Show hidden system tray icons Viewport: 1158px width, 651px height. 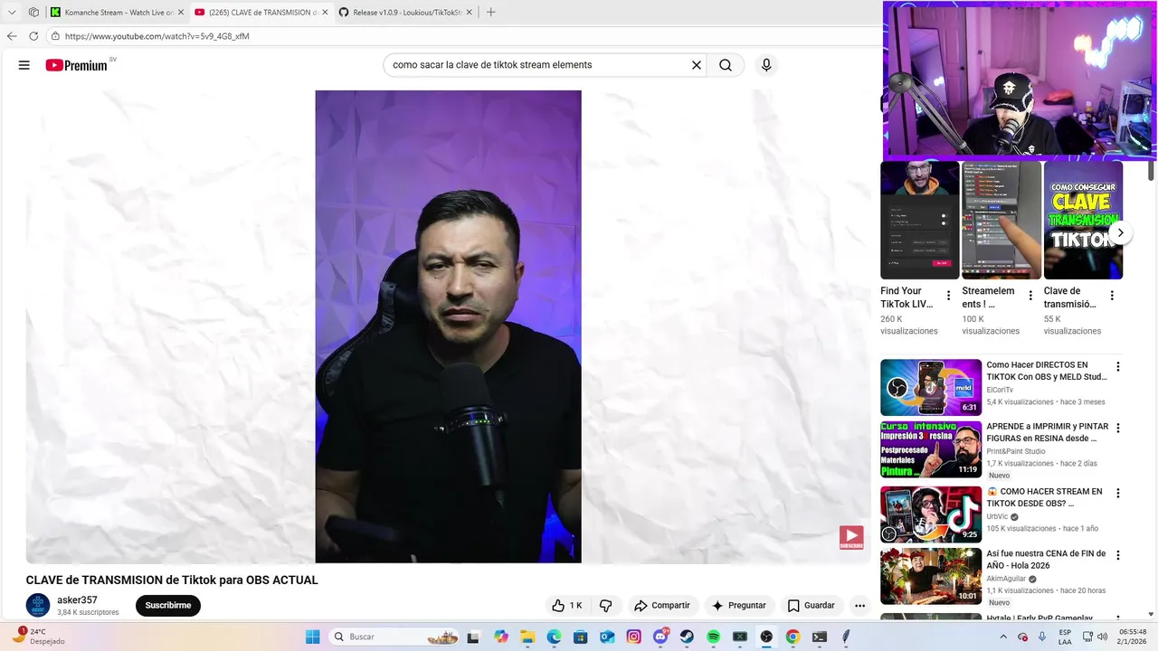click(x=1005, y=637)
